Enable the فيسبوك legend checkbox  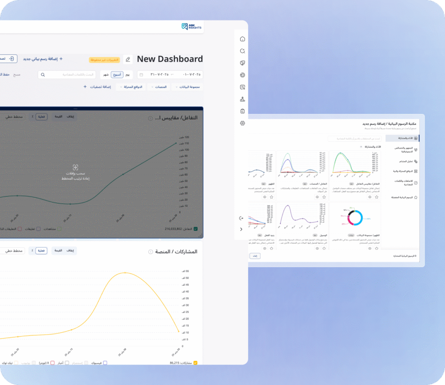(105, 362)
